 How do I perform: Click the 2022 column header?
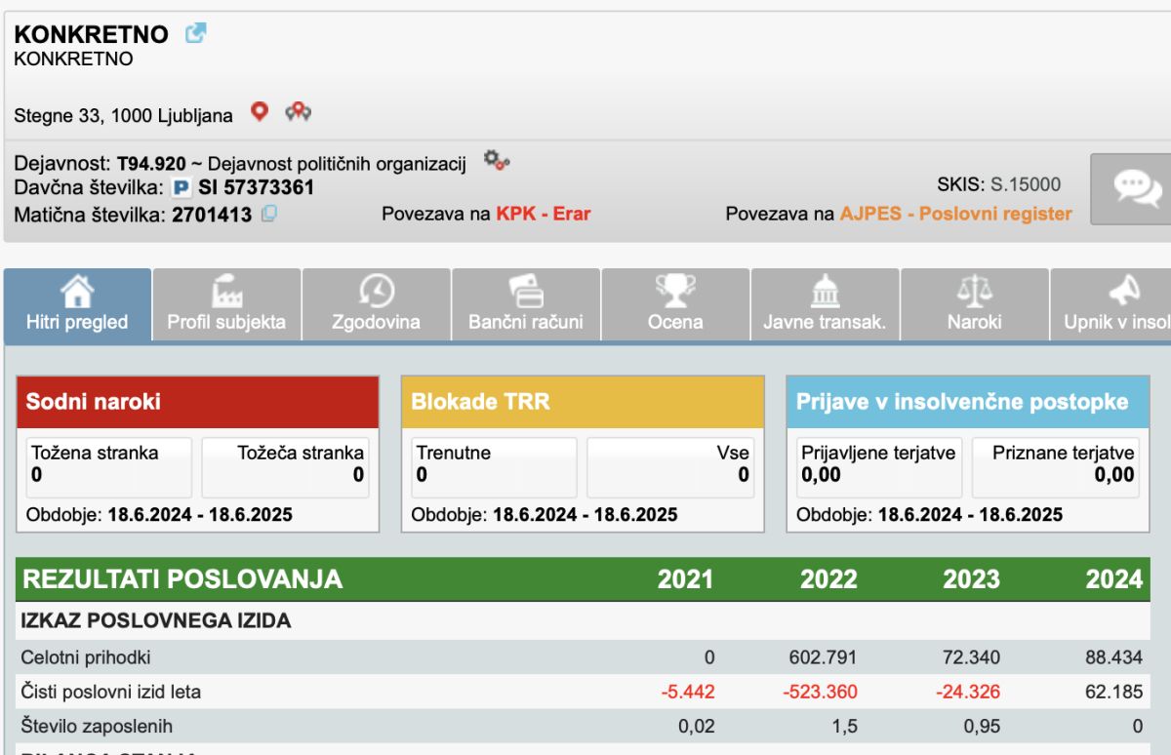[x=828, y=579]
